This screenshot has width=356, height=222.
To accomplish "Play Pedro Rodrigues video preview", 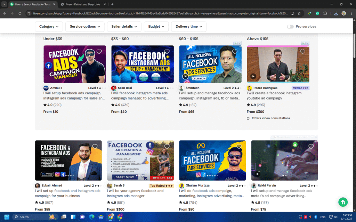I will (x=253, y=76).
